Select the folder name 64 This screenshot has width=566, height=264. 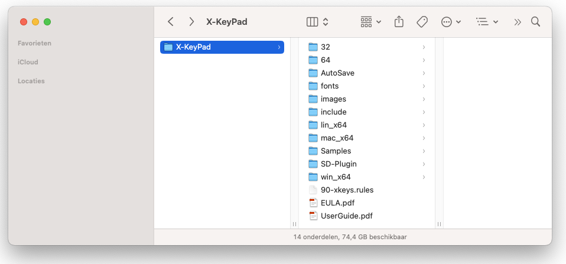(325, 60)
